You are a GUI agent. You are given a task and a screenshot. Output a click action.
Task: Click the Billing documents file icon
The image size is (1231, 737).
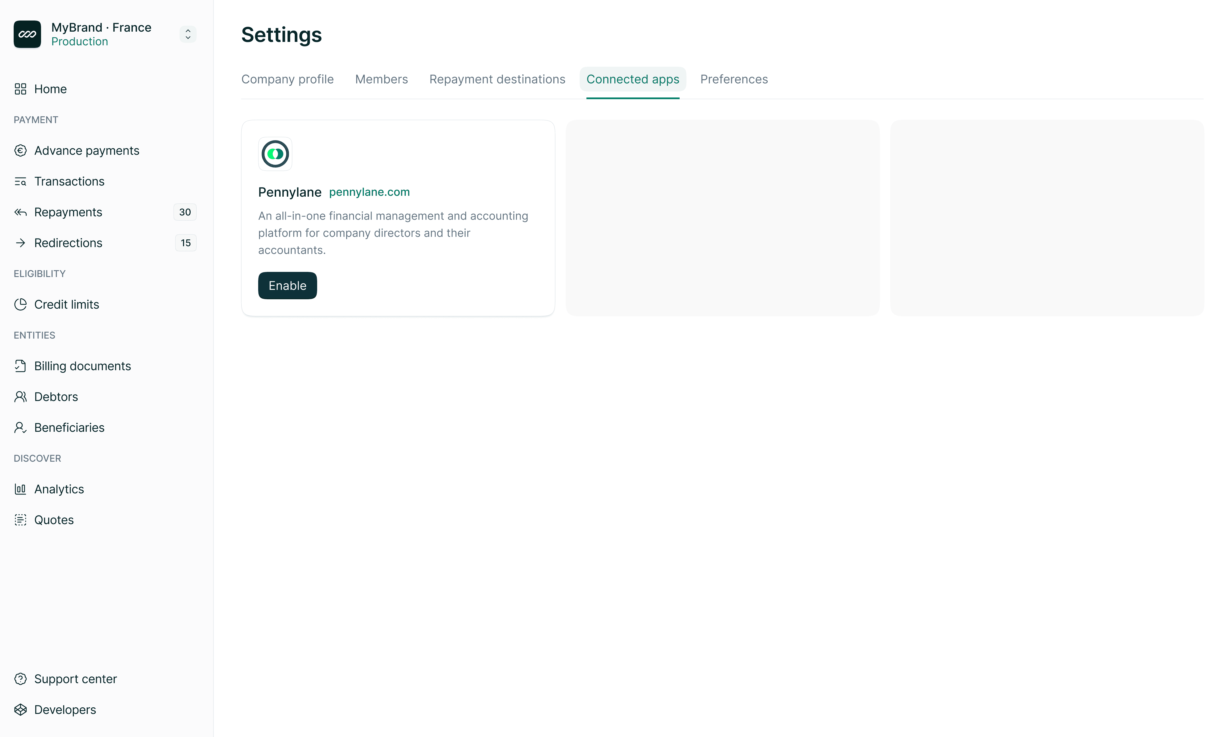coord(20,366)
